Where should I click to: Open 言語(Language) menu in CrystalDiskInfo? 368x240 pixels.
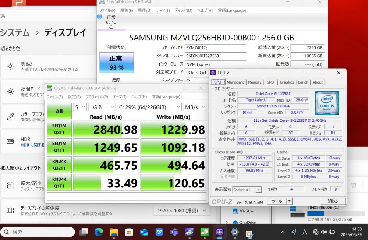[232, 11]
